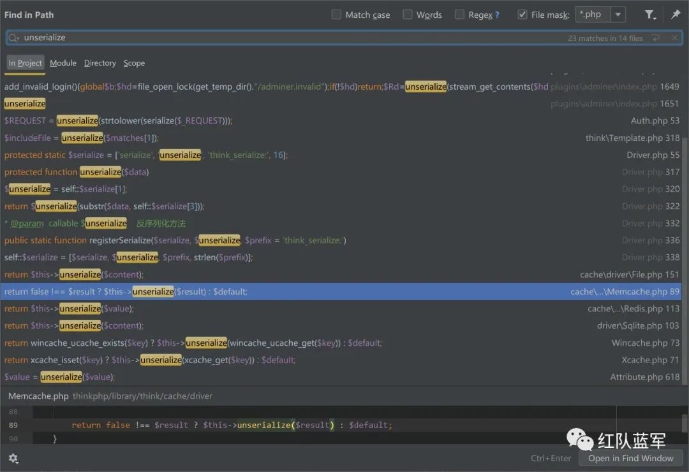689x472 pixels.
Task: Select the adminer index.php 1649 result
Action: (341, 87)
